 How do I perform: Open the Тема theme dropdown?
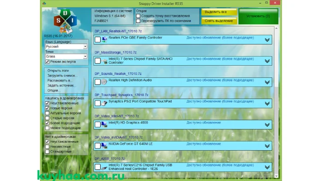(x=66, y=57)
